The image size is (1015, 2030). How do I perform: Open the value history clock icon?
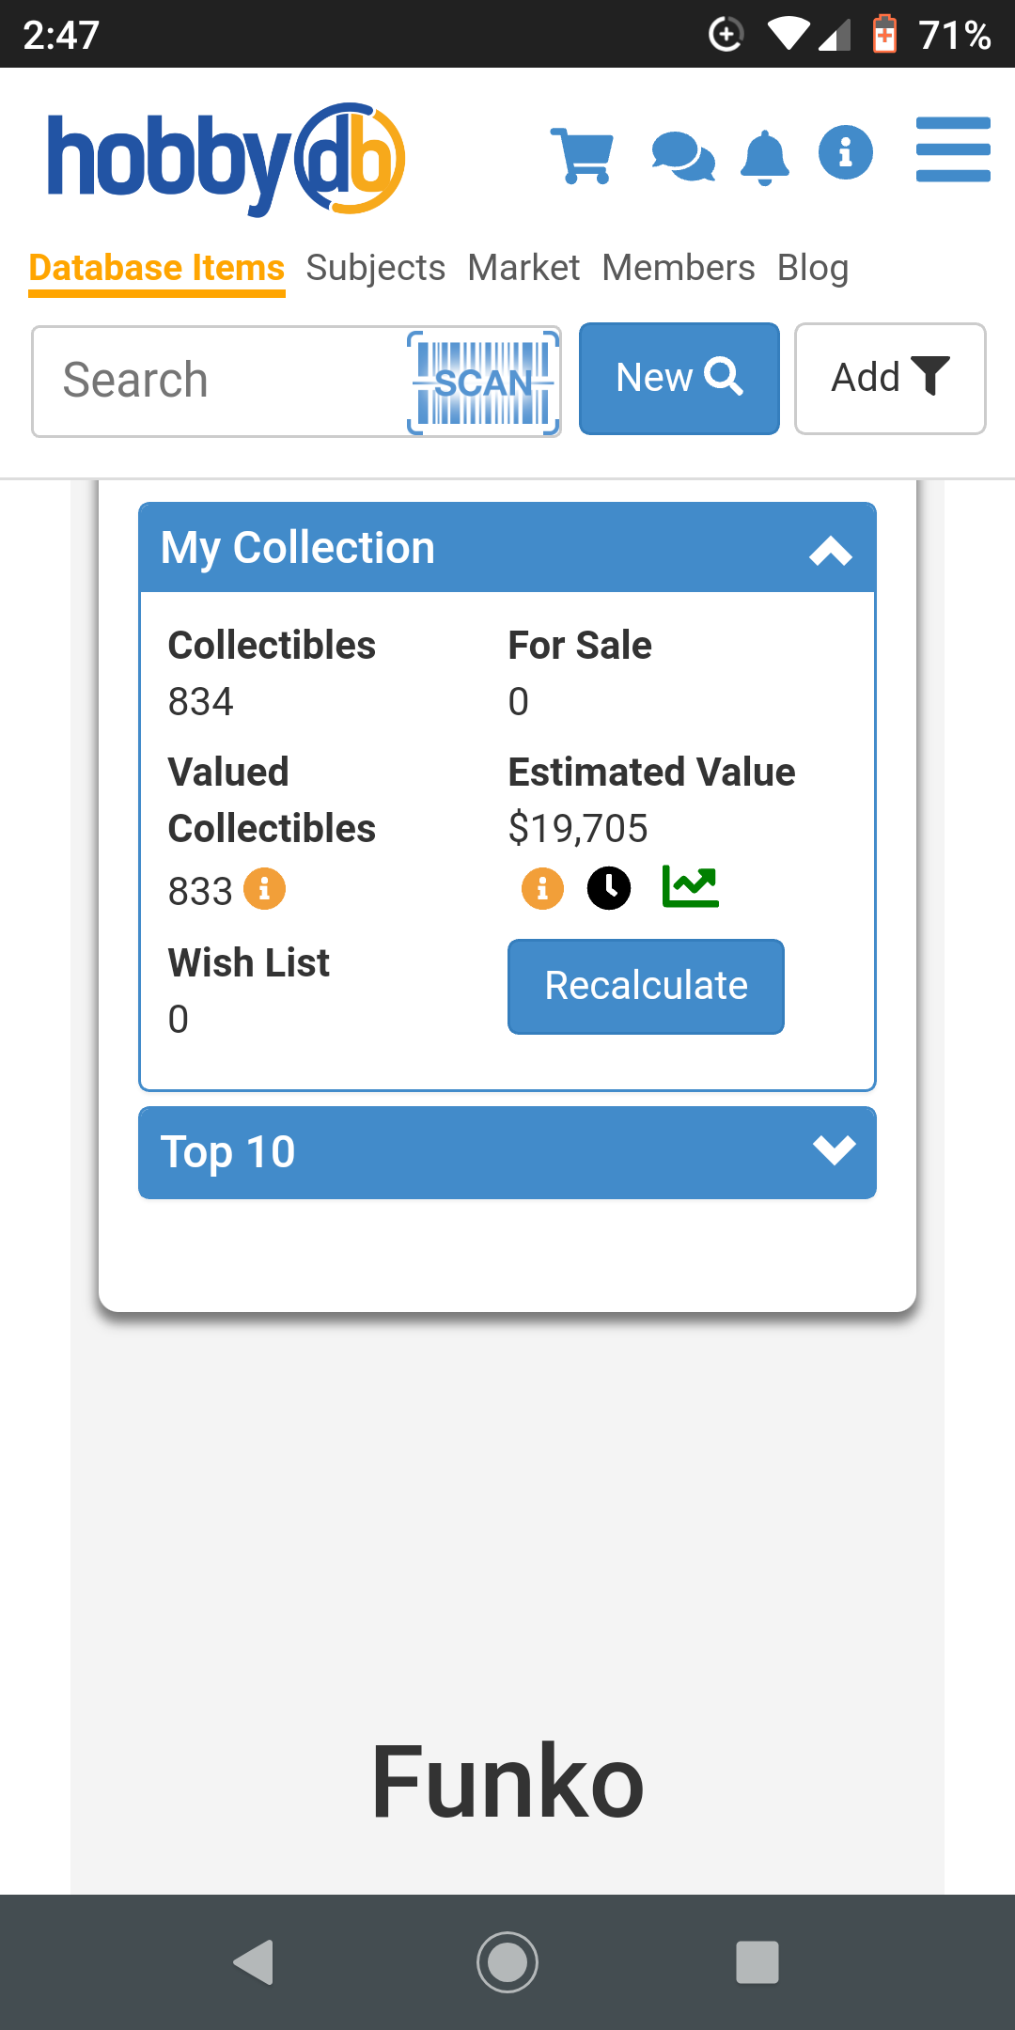609,888
